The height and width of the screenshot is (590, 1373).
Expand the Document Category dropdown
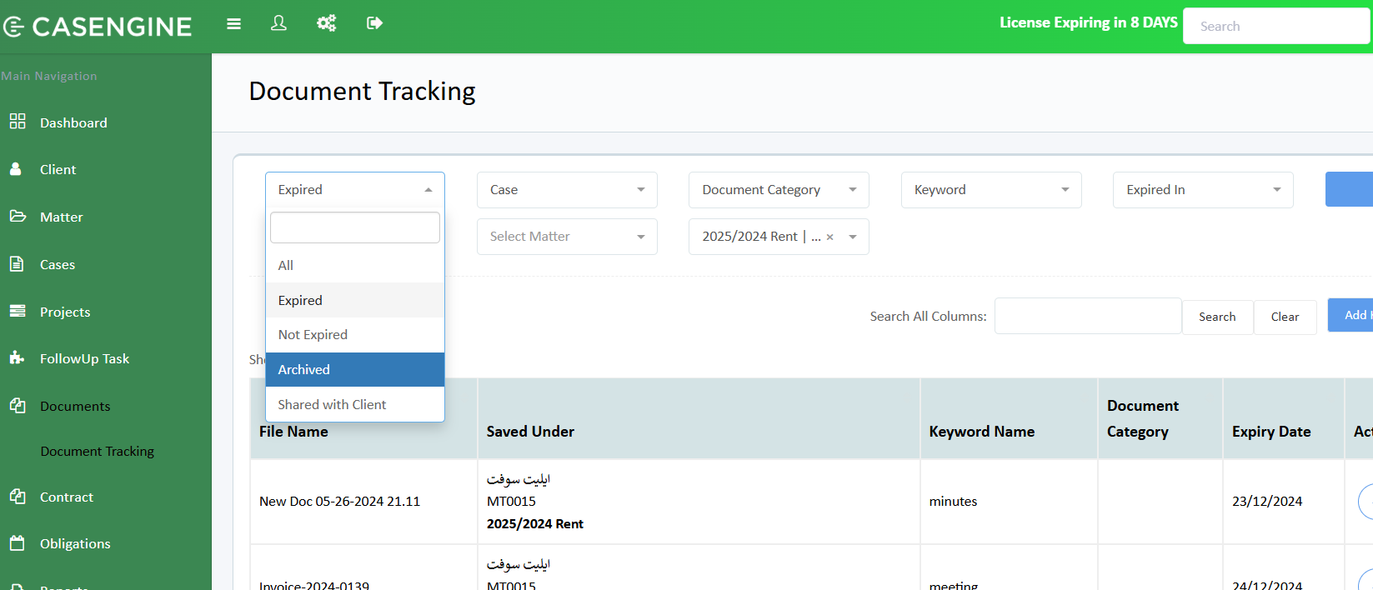pyautogui.click(x=779, y=190)
